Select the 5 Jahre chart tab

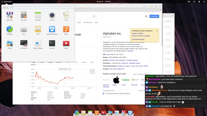(x=84, y=62)
